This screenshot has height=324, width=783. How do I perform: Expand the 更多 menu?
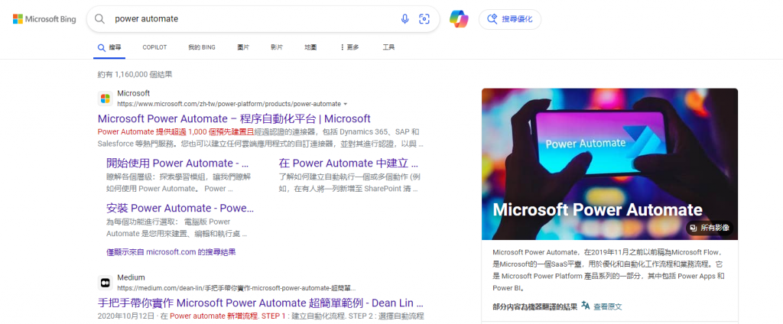click(349, 47)
